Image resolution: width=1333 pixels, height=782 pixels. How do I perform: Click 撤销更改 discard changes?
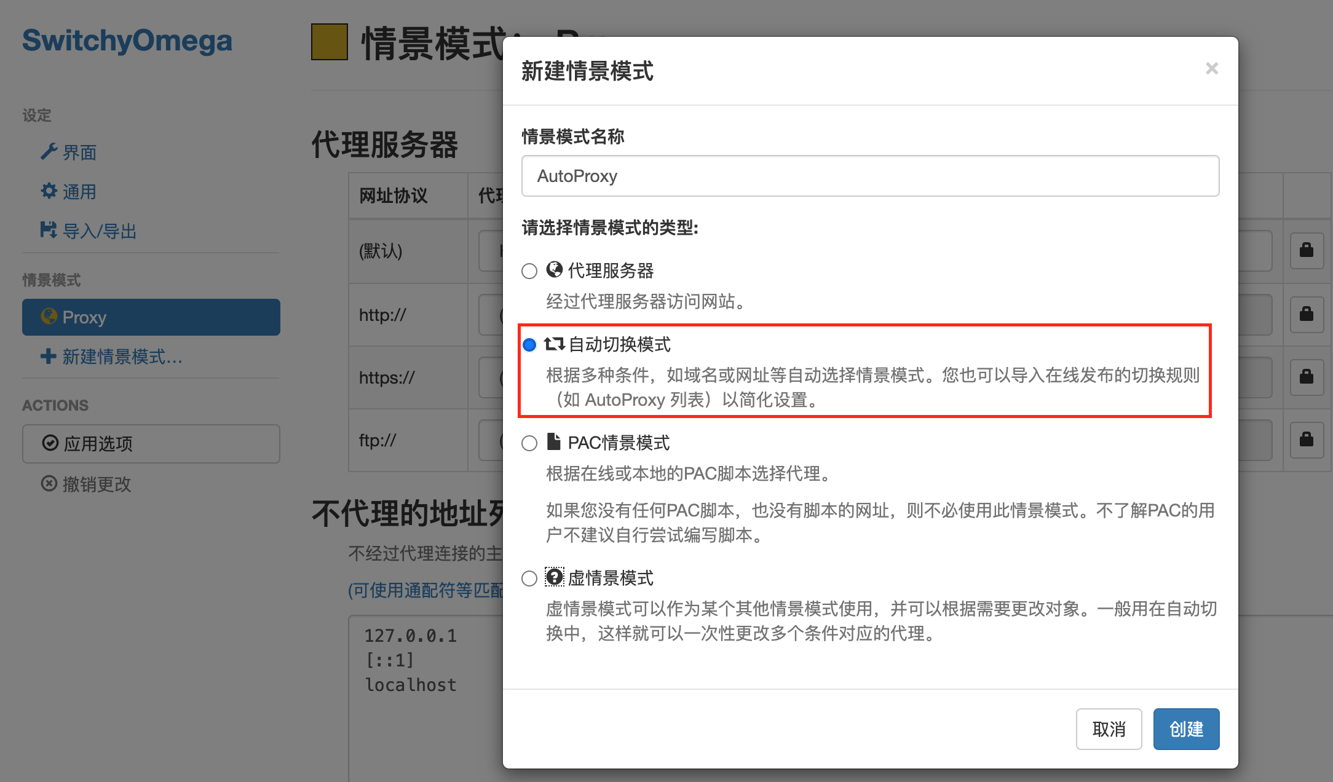pos(97,484)
